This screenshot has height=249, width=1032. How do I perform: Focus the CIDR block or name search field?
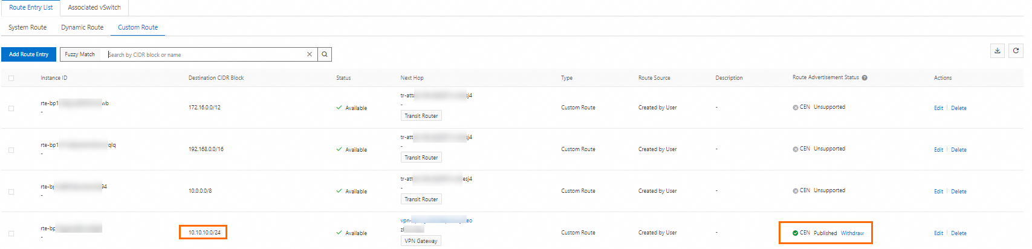tap(206, 54)
